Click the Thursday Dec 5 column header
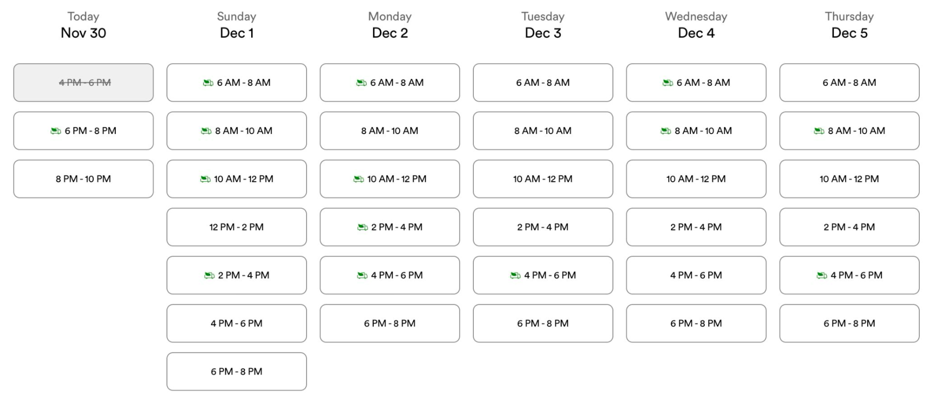Screen dimensions: 941x404 (x=849, y=25)
